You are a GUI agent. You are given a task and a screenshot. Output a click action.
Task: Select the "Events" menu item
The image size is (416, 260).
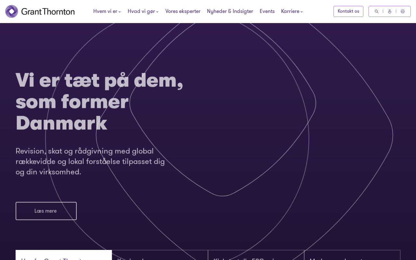[x=267, y=11]
